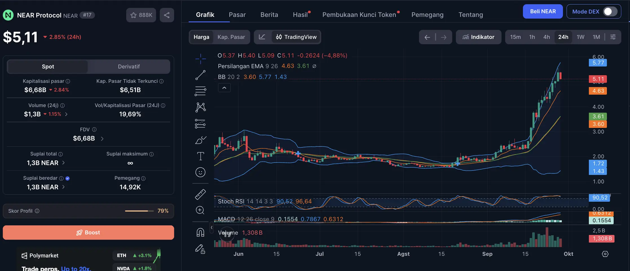Click the Boost button
Image resolution: width=630 pixels, height=271 pixels.
pyautogui.click(x=88, y=232)
